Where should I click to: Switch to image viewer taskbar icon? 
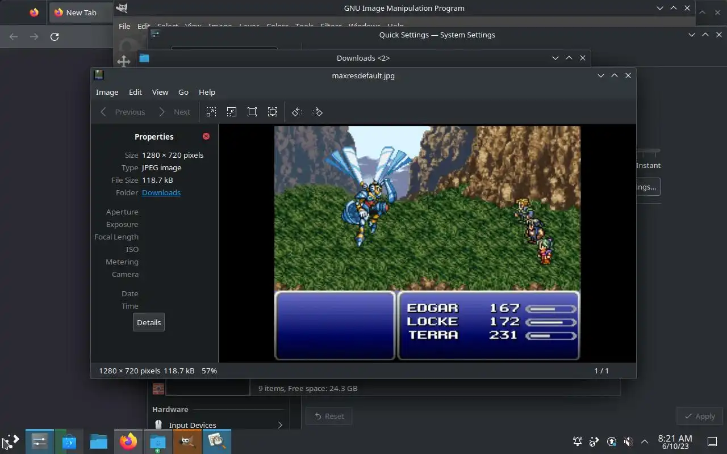216,441
